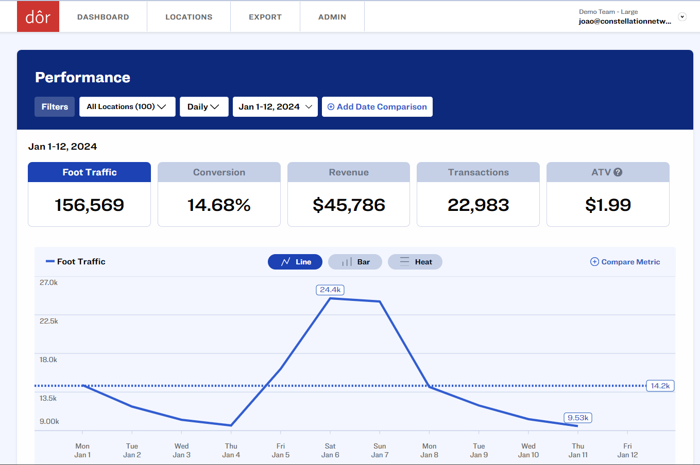The width and height of the screenshot is (700, 465).
Task: Click the plus icon in Add Date Comparison
Action: (x=331, y=107)
